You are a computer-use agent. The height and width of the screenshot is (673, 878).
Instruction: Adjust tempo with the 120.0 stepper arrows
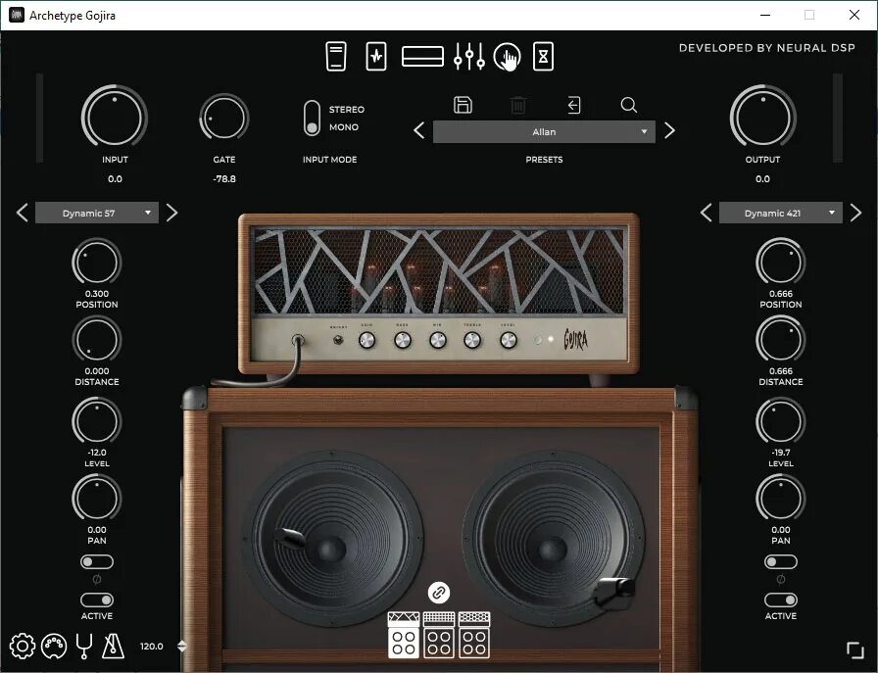(182, 647)
